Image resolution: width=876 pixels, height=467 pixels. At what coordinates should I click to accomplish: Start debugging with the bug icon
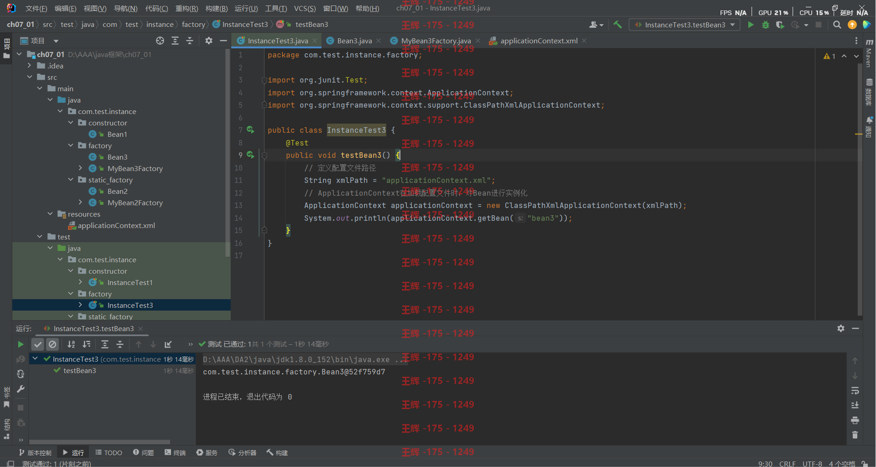coord(766,25)
